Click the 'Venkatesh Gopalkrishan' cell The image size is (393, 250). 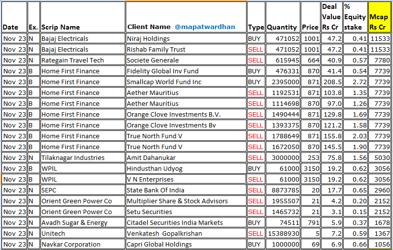(186, 233)
